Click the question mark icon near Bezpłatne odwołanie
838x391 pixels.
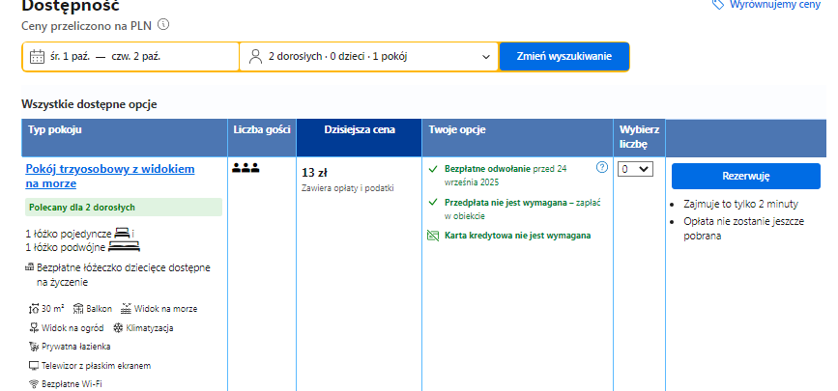coord(602,167)
